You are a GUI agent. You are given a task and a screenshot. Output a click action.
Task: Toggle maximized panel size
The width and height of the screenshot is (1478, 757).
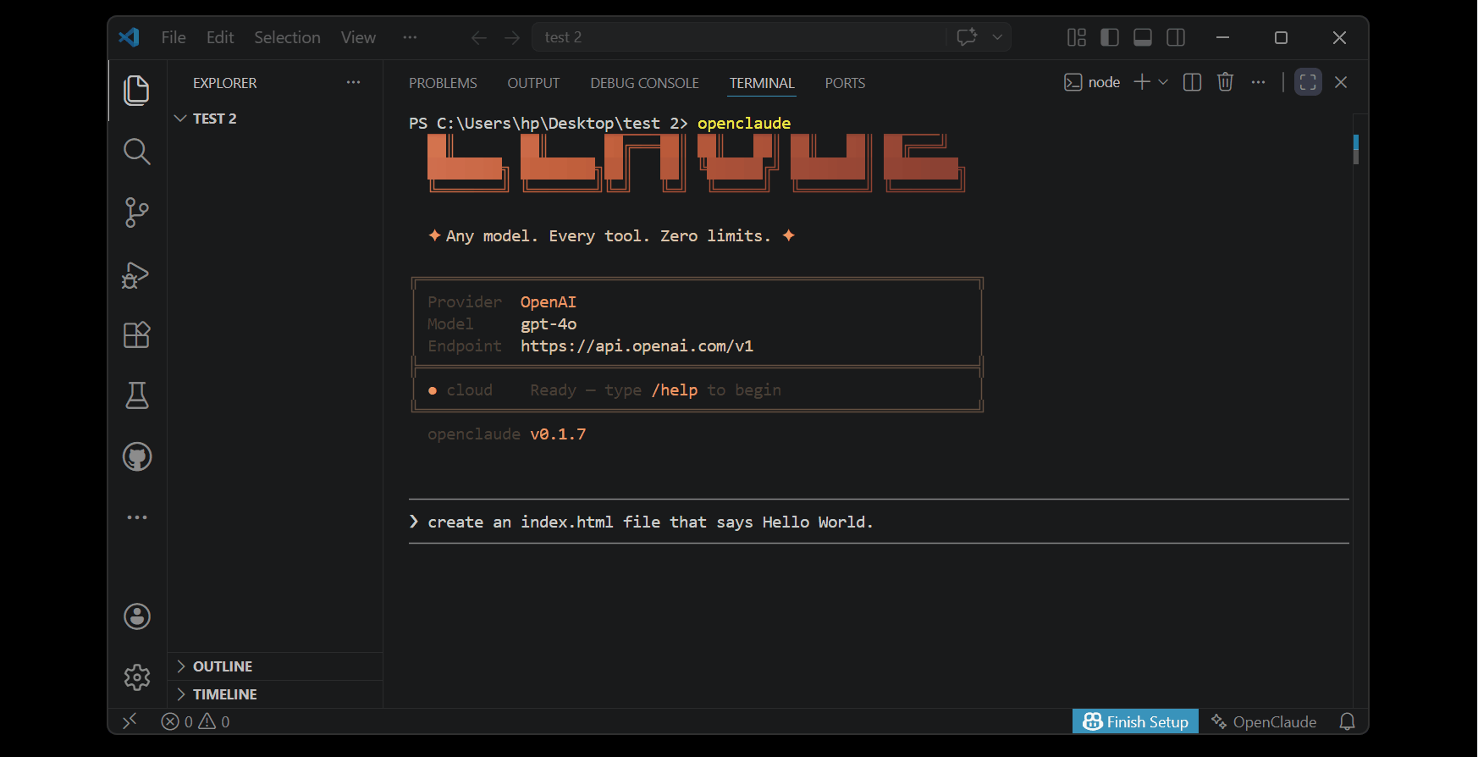click(x=1307, y=82)
